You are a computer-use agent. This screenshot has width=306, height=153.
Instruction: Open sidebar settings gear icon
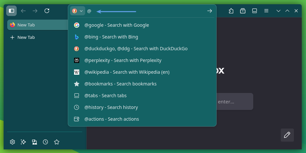pyautogui.click(x=12, y=142)
